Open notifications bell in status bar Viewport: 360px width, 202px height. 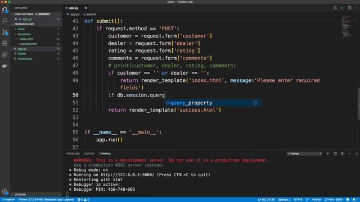pos(355,200)
